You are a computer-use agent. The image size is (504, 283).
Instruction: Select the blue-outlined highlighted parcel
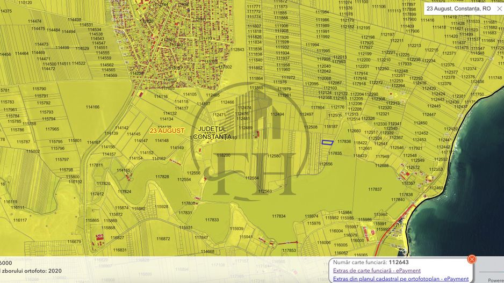327,142
